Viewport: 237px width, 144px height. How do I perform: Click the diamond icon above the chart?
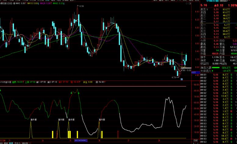187,3
